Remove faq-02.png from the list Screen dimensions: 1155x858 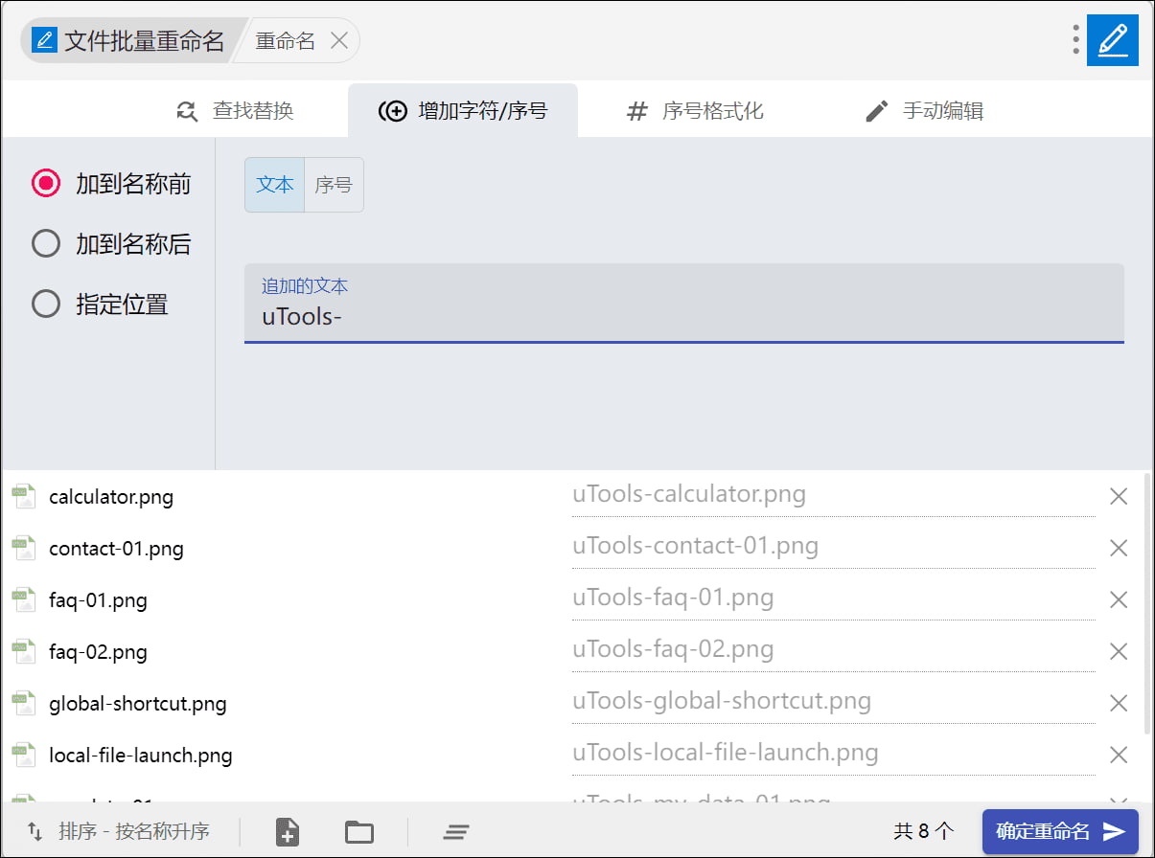1118,651
